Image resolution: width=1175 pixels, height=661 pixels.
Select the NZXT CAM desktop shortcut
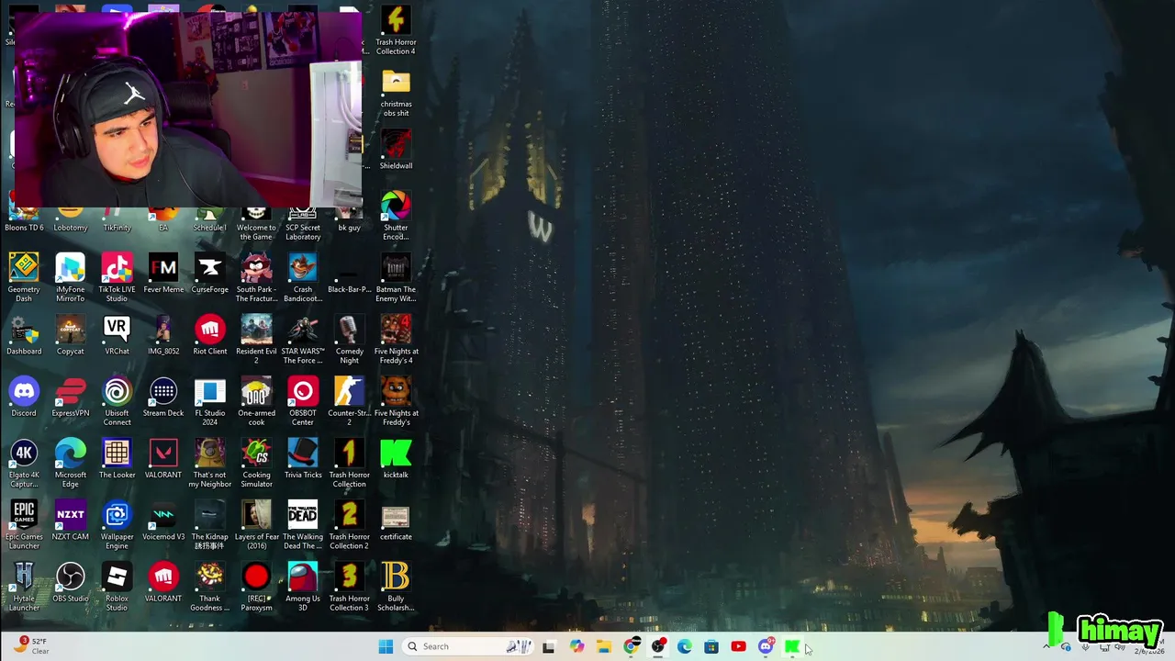(71, 521)
